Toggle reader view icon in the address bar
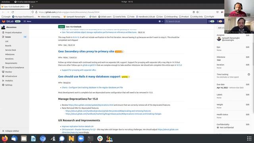 [x=194, y=12]
